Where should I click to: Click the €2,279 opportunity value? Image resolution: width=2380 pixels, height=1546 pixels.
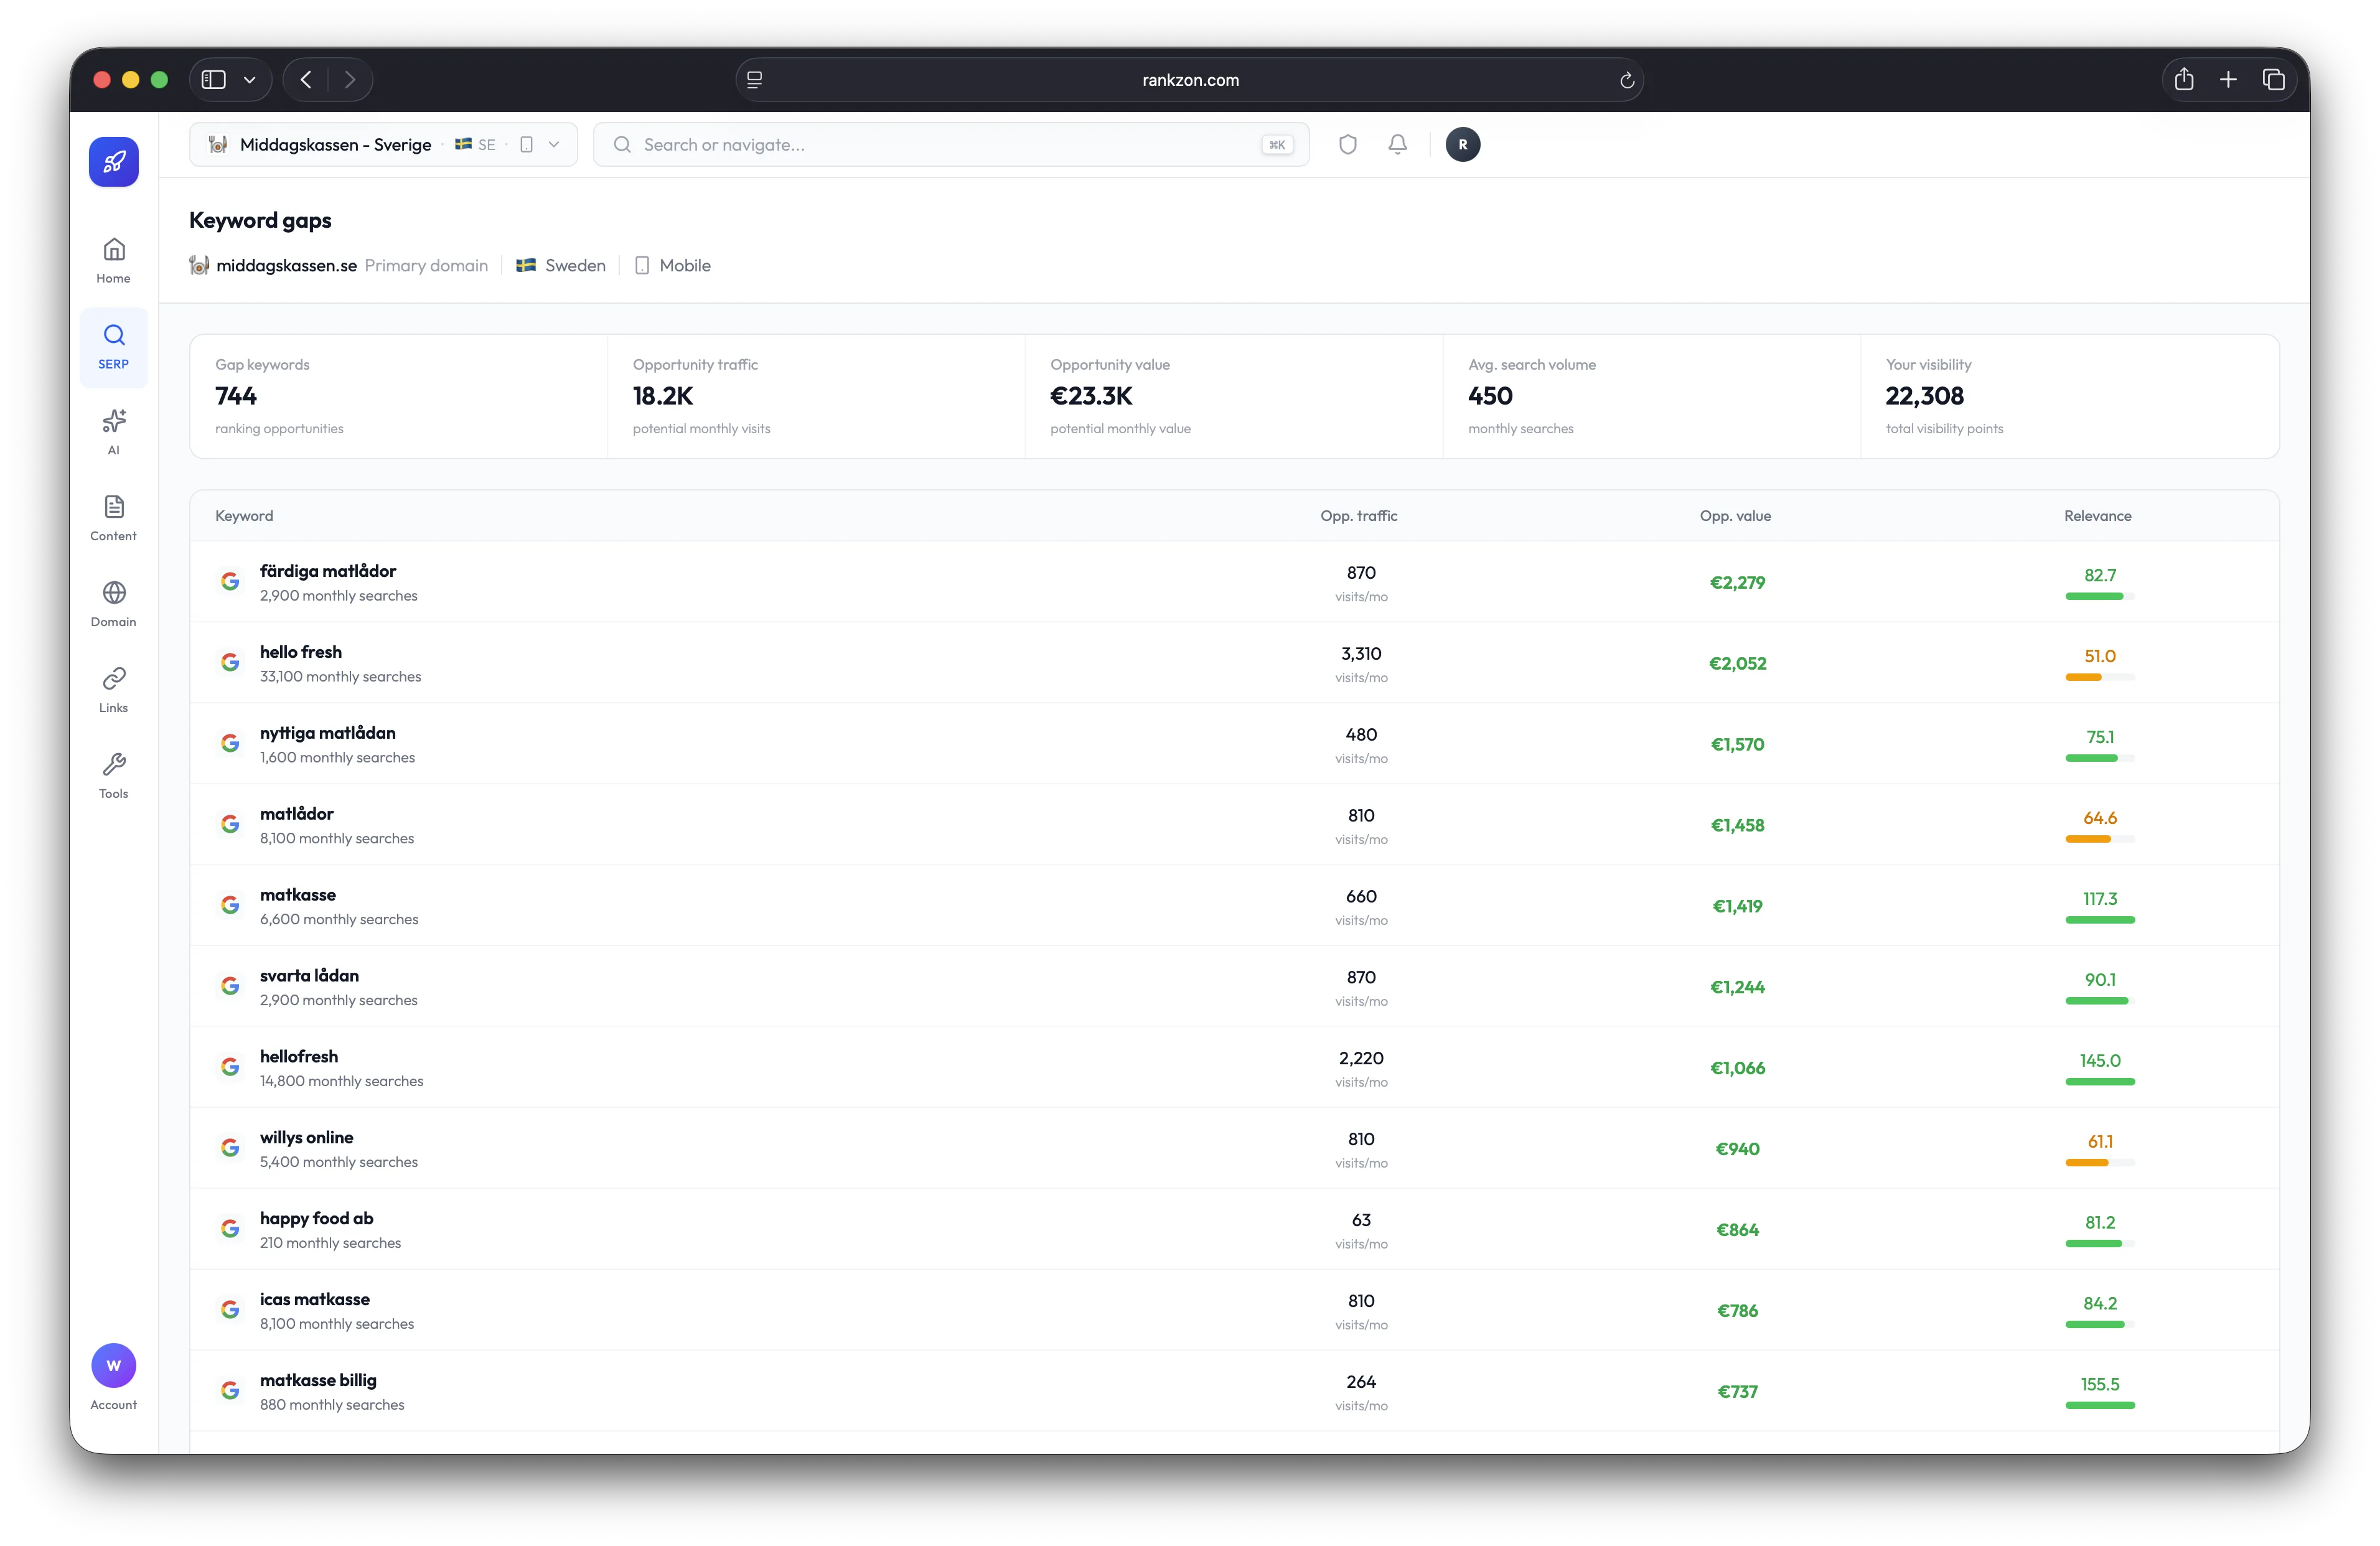(1737, 583)
